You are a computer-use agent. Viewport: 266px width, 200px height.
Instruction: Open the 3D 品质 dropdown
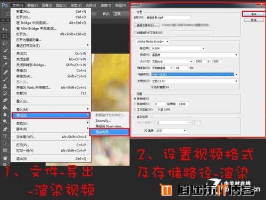pyautogui.click(x=171, y=131)
